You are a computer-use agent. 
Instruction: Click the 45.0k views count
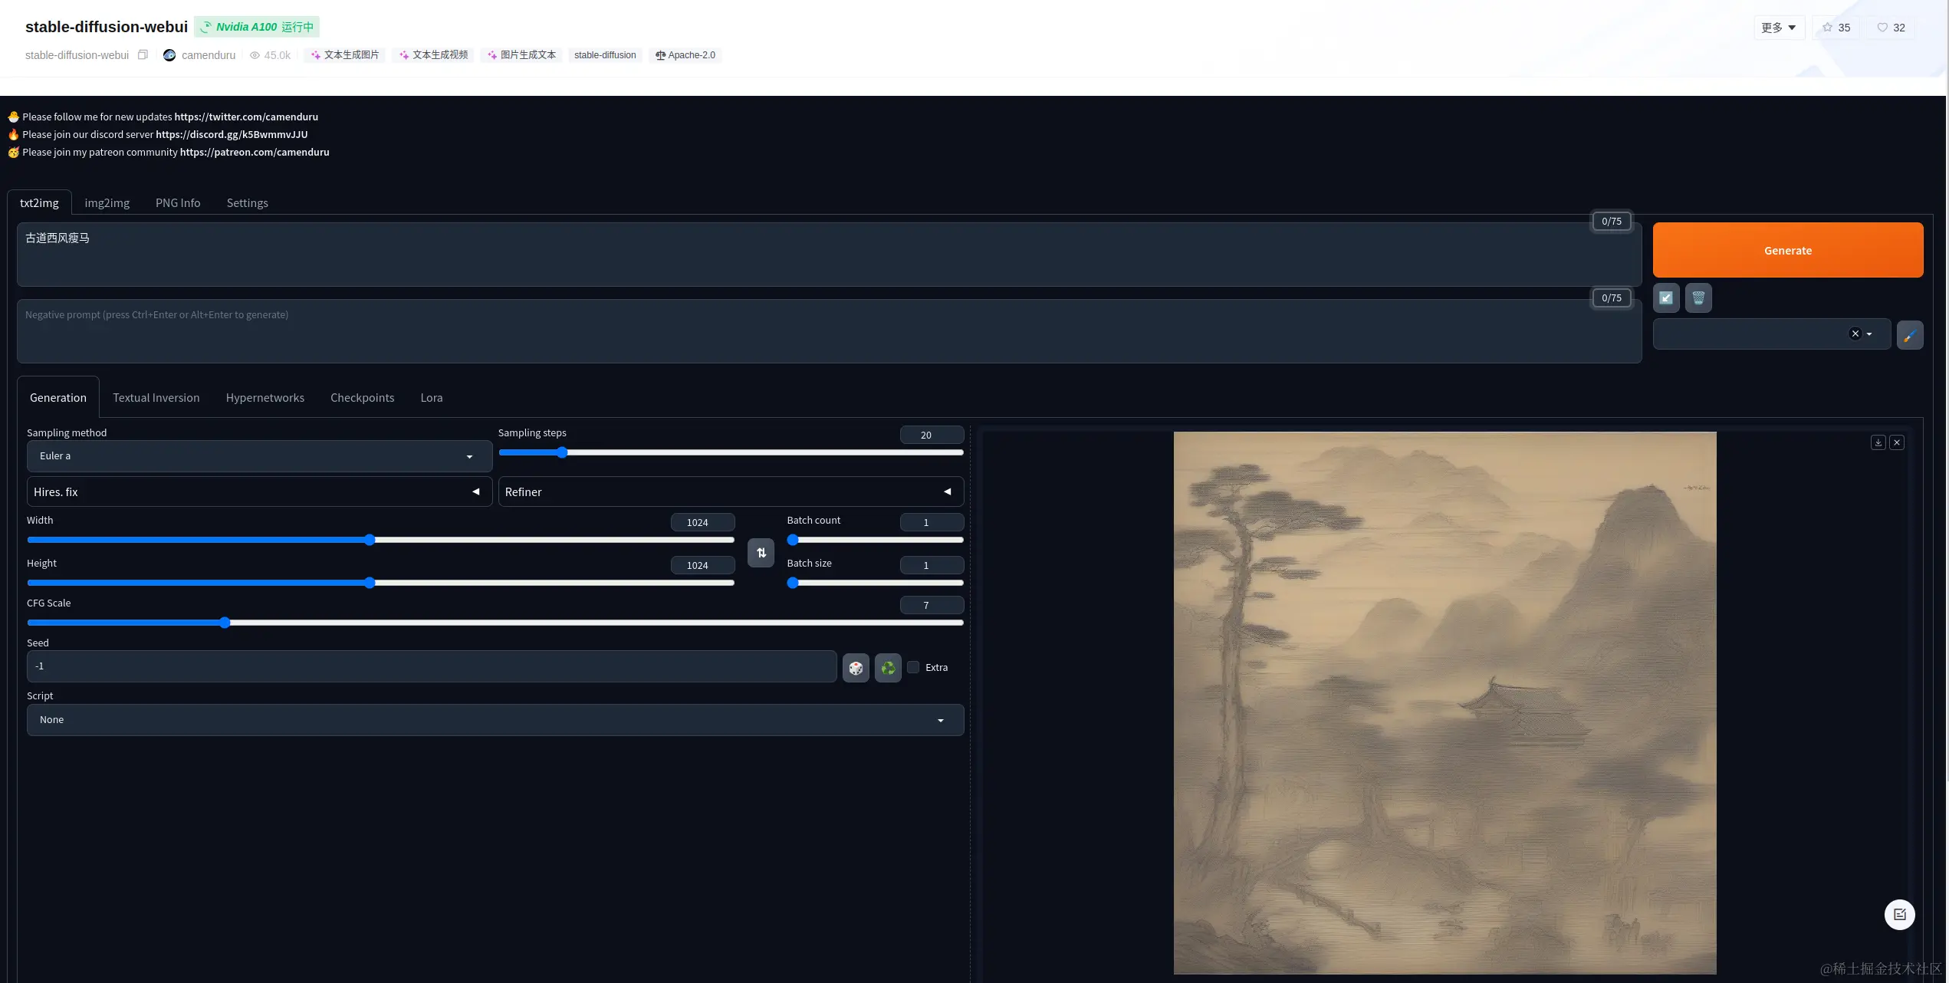tap(270, 55)
